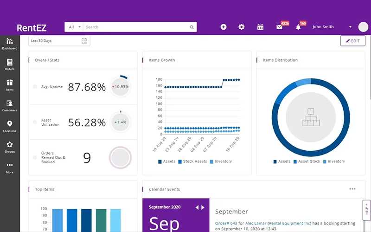Click the 87.68% uptime value
The image size is (371, 232).
click(x=87, y=87)
